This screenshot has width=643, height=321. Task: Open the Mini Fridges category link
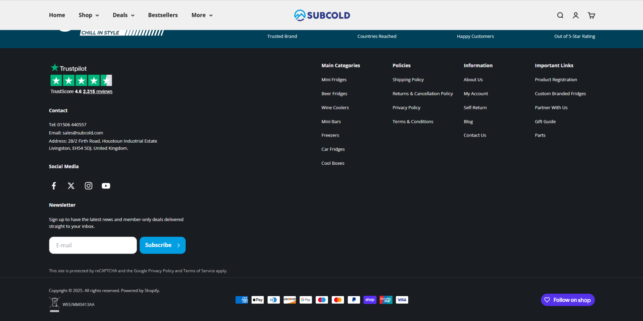pos(334,80)
